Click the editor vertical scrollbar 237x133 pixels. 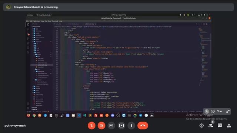210,45
